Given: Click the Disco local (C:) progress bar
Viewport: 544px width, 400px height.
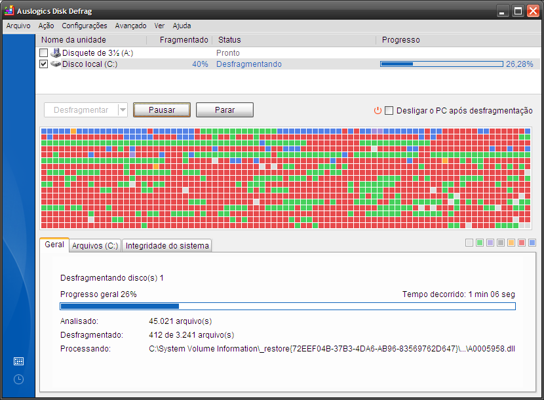Looking at the screenshot, I should pyautogui.click(x=442, y=64).
